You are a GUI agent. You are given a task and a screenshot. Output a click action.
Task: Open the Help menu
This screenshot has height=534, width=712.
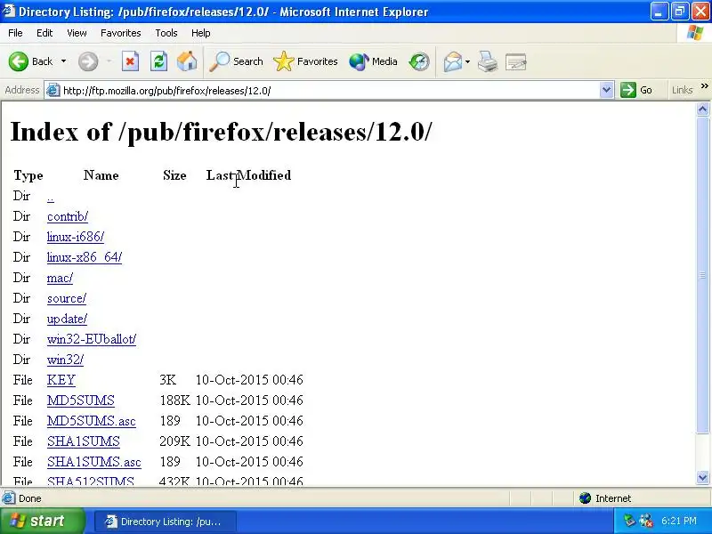[201, 33]
